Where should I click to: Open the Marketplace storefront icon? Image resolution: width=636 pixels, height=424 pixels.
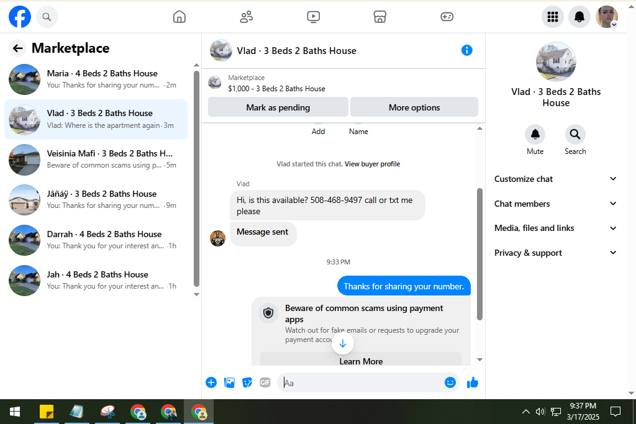pyautogui.click(x=379, y=17)
